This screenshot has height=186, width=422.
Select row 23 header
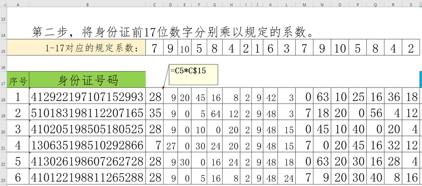coord(4,175)
